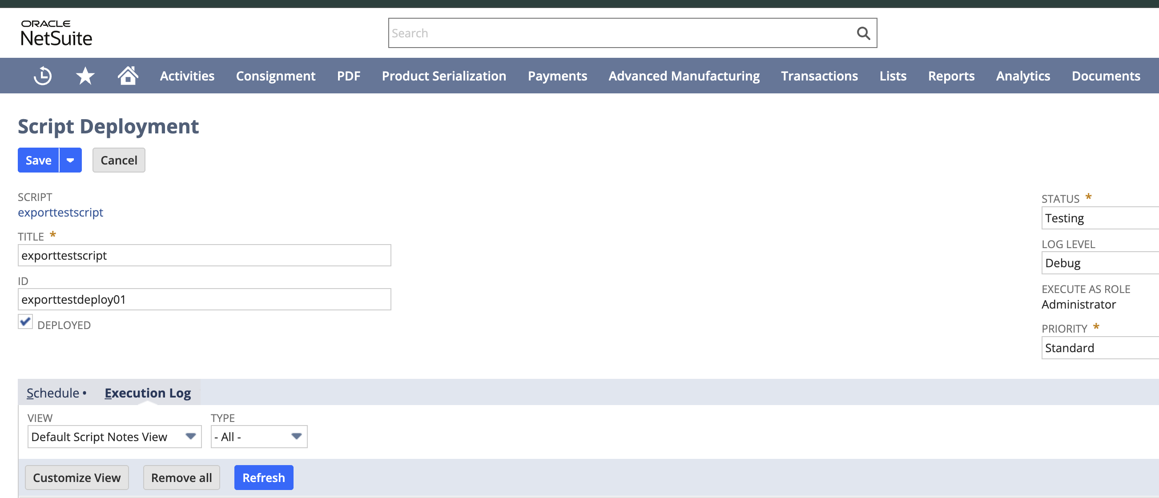Click the Remove all button

[x=181, y=477]
